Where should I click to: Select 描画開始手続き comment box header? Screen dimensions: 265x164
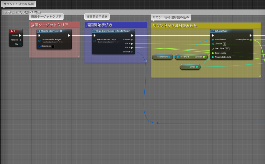116,25
